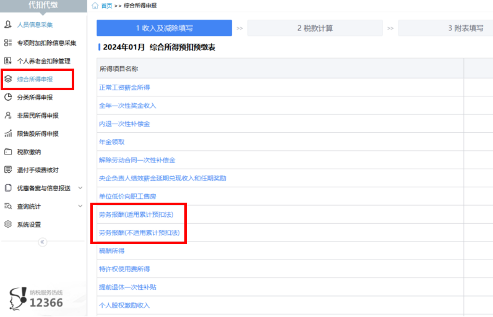Expand the 查询统计 submenu chevron
The image size is (493, 317).
click(80, 206)
